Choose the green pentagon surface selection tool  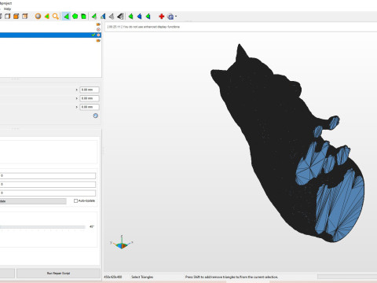coord(75,17)
